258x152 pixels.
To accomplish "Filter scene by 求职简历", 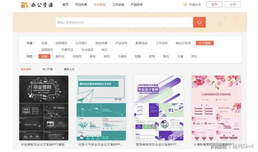I will tap(61, 43).
